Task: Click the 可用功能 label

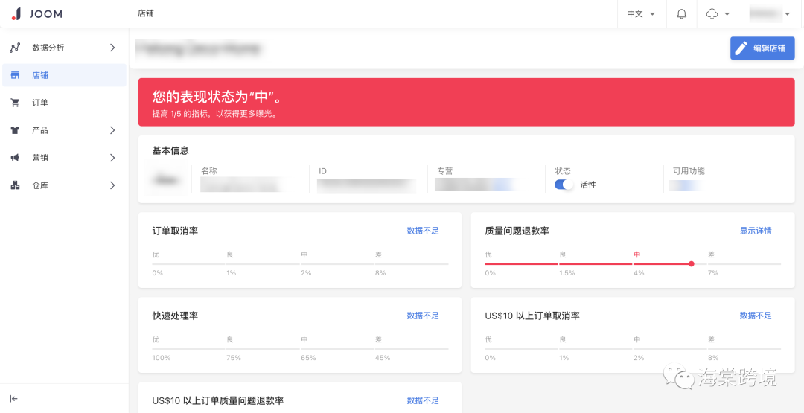Action: coord(689,171)
